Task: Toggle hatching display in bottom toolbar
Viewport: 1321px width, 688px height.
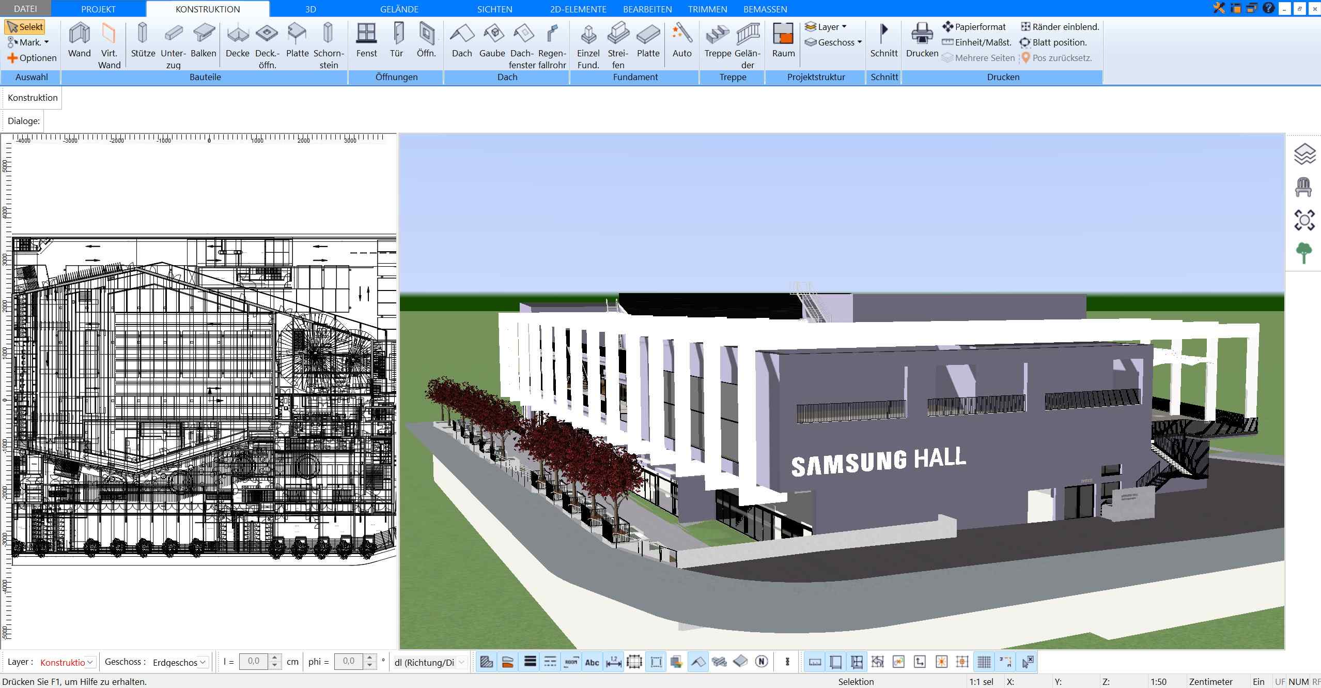Action: click(x=486, y=662)
